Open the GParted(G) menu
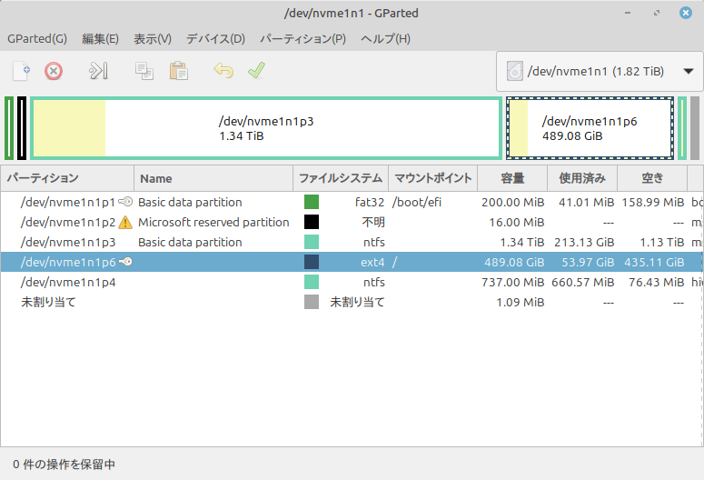This screenshot has height=480, width=704. click(37, 39)
